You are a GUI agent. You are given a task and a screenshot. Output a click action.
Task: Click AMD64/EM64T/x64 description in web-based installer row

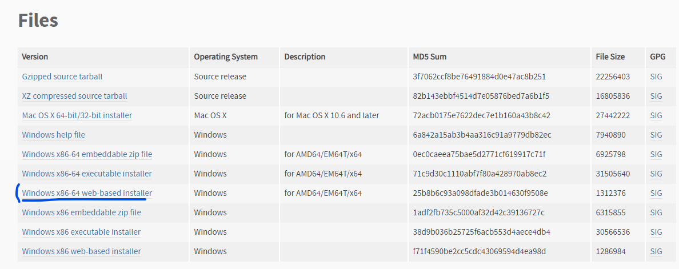(323, 193)
